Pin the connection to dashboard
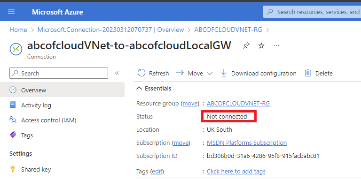The height and width of the screenshot is (180, 361). (246, 45)
